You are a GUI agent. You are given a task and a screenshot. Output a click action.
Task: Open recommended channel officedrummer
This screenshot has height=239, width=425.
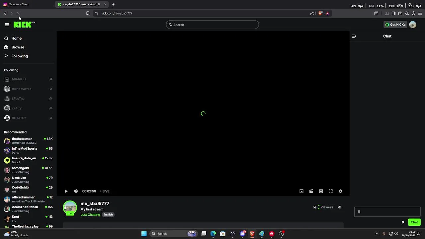(28, 199)
